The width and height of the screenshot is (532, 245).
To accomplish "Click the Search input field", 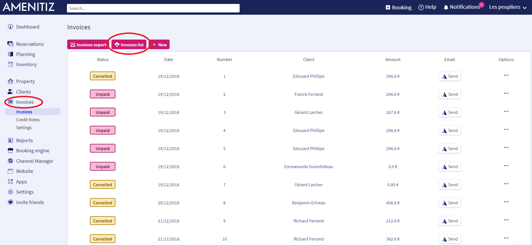I will click(153, 8).
